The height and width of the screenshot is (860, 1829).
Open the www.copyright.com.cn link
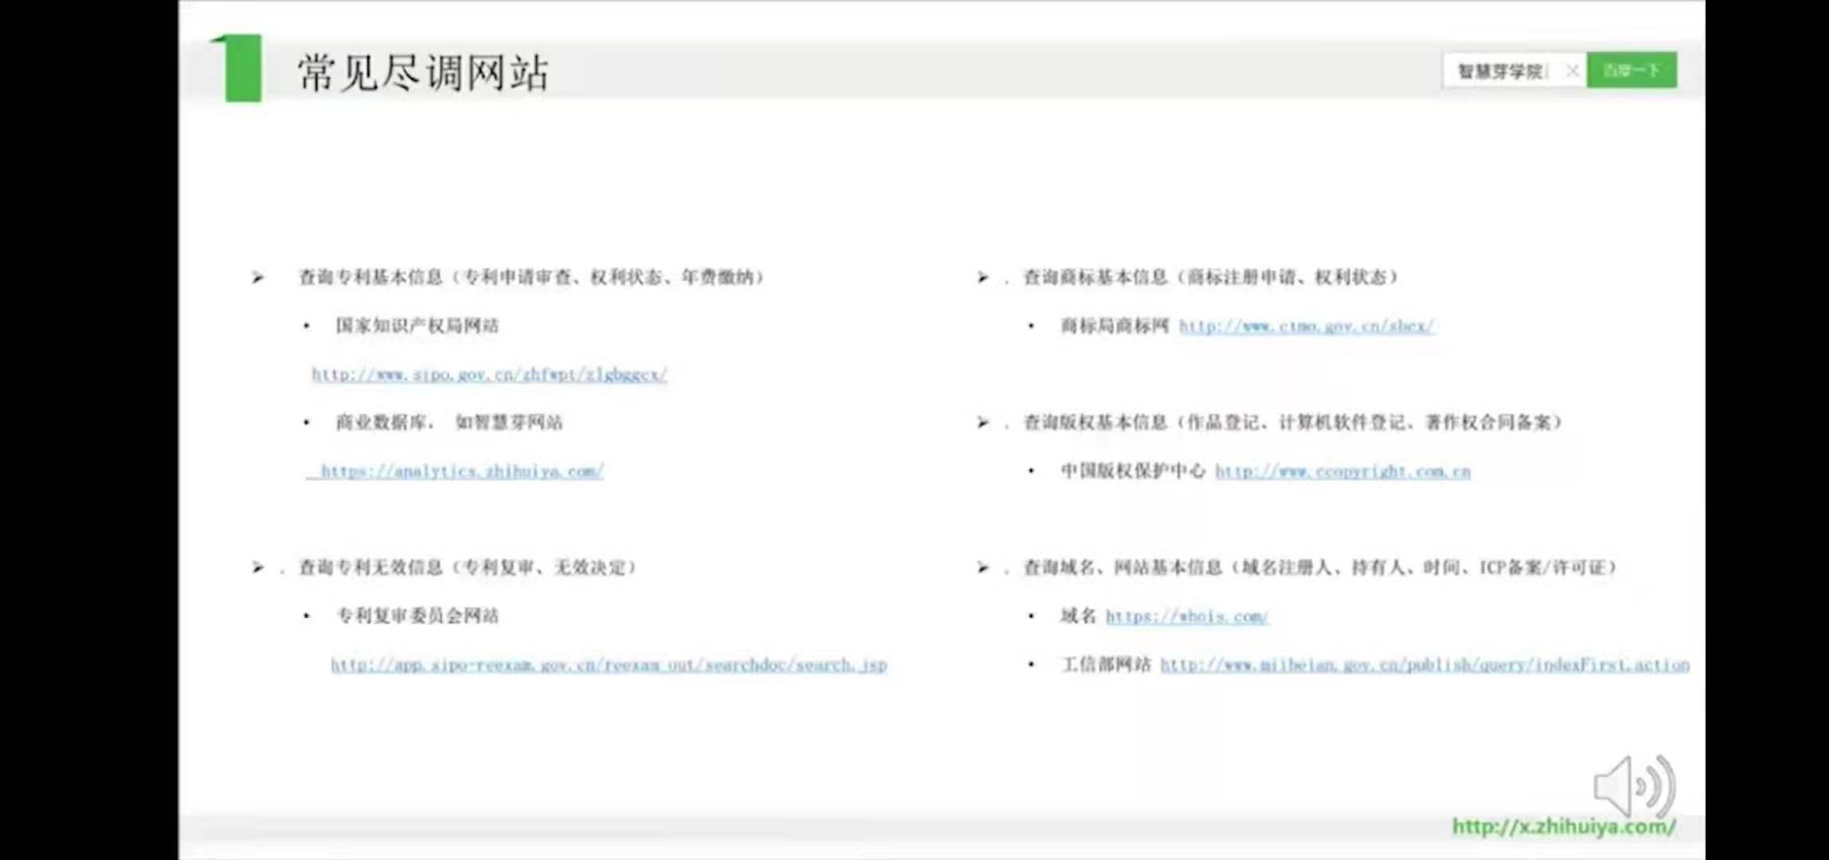coord(1342,471)
